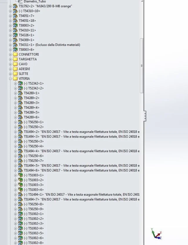The image size is (188, 245).
Task: Select (-) T50250<6> in the tree
Action: coord(34,156)
